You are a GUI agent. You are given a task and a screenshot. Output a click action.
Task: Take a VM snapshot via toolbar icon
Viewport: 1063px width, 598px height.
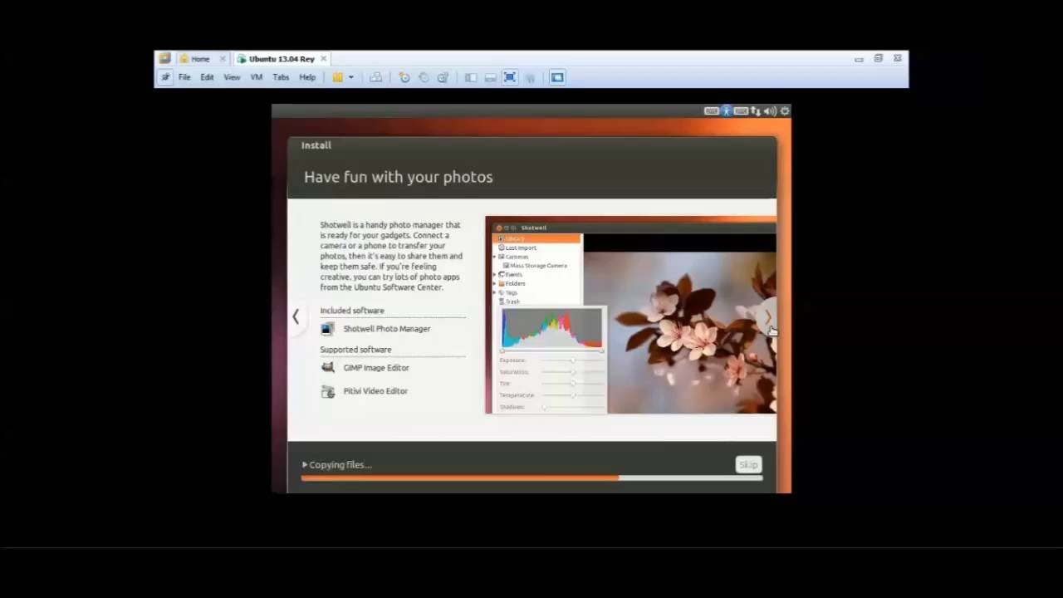[x=404, y=77]
